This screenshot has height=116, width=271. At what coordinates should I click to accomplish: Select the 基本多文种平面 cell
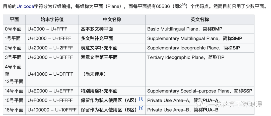tap(112, 29)
